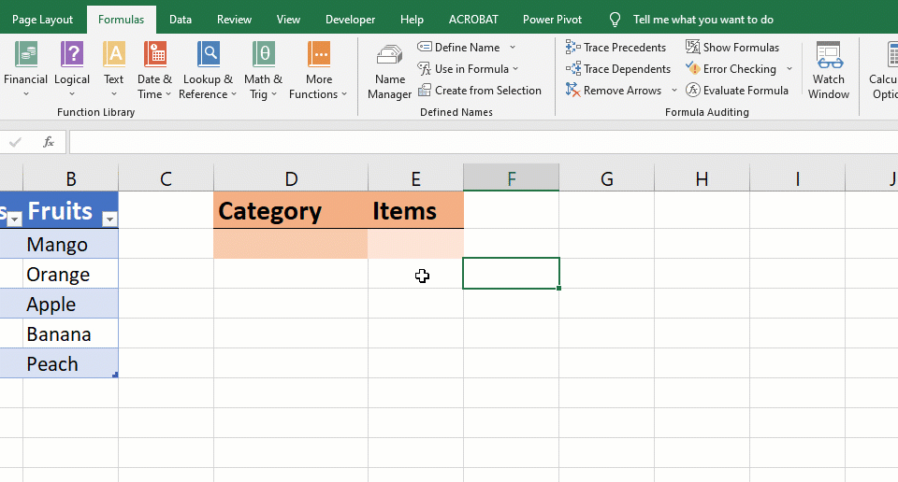Run Error Checking

coord(731,69)
